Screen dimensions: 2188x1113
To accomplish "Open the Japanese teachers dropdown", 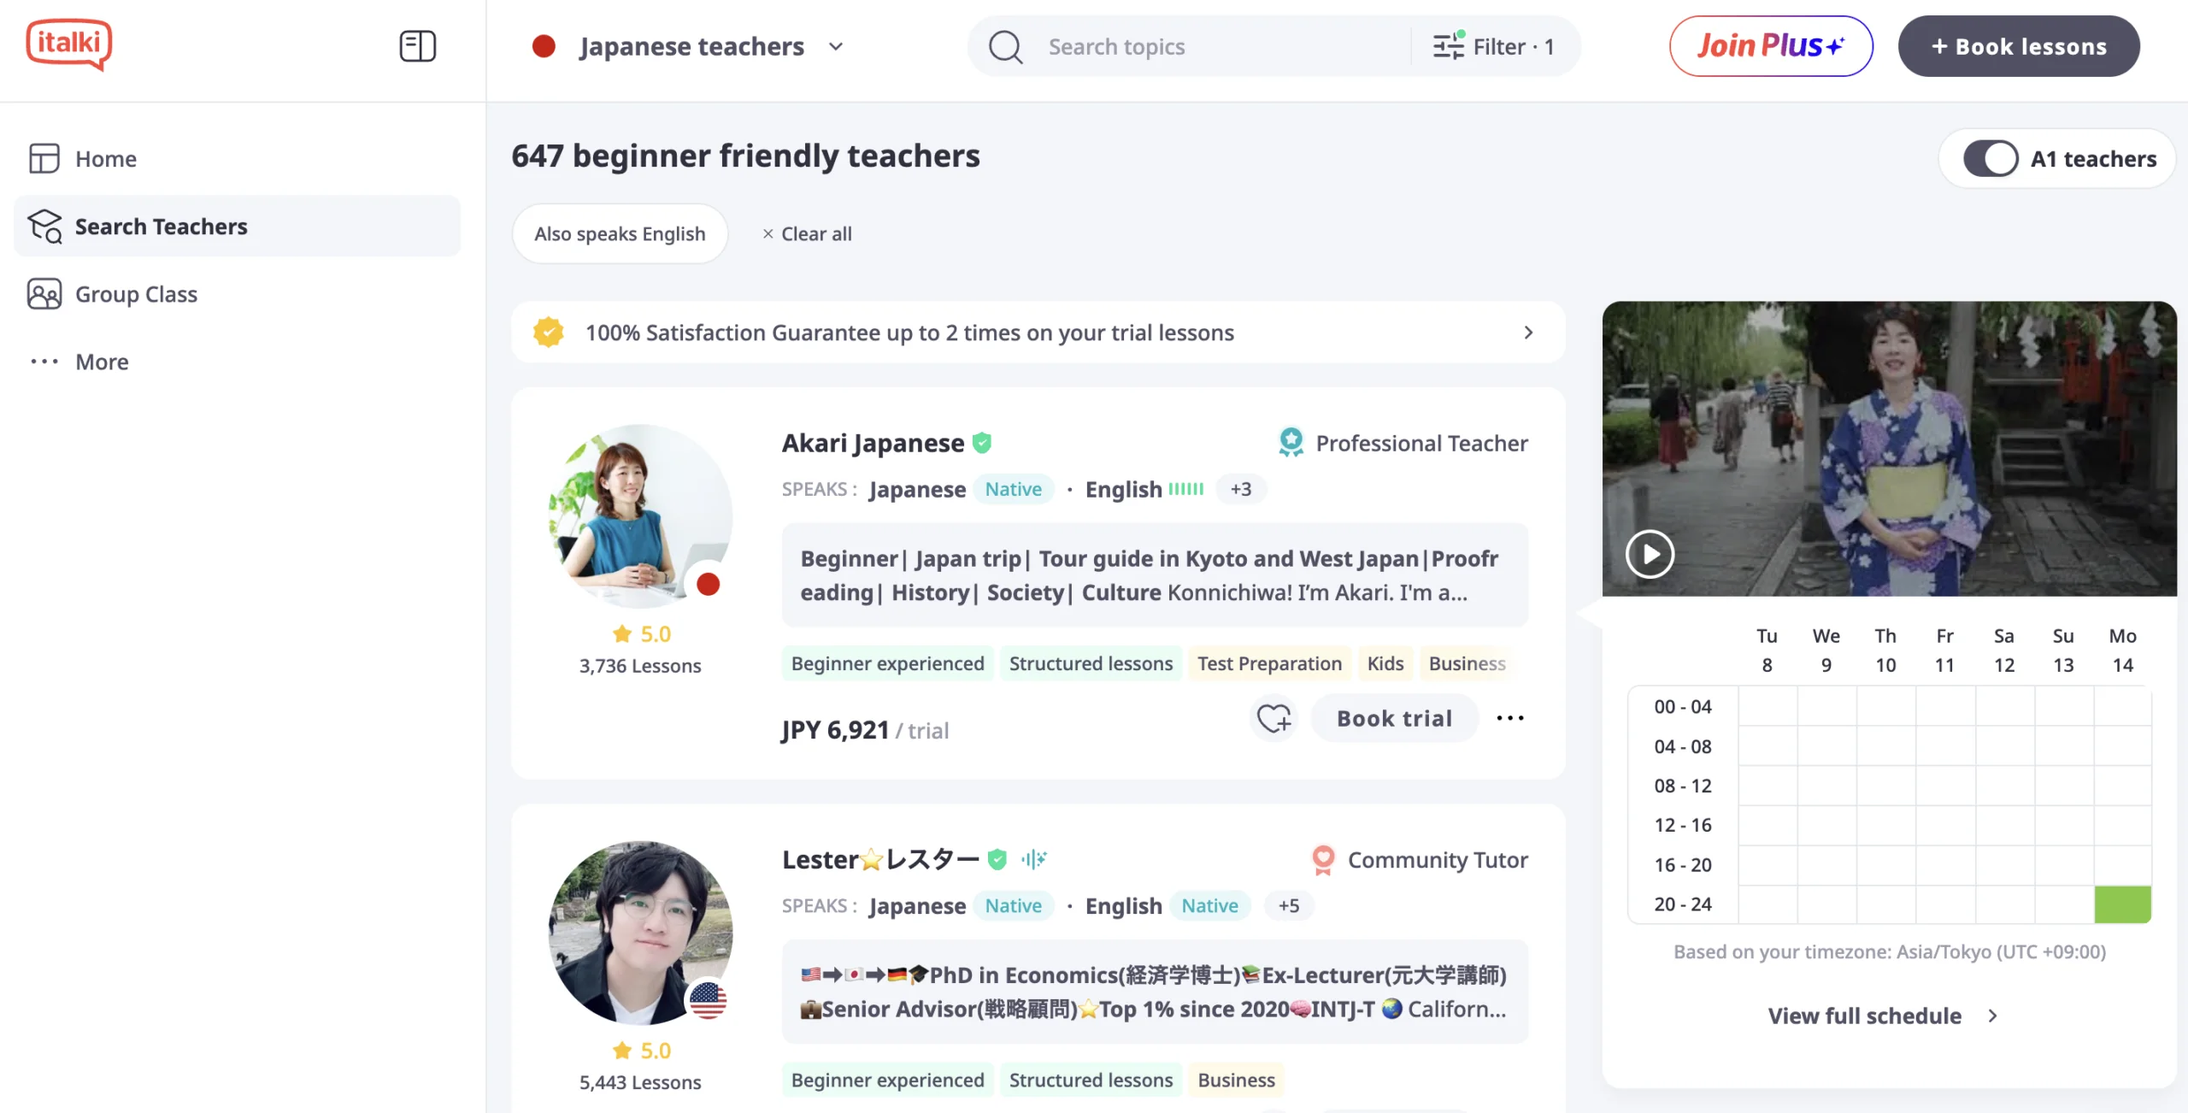I will (688, 46).
